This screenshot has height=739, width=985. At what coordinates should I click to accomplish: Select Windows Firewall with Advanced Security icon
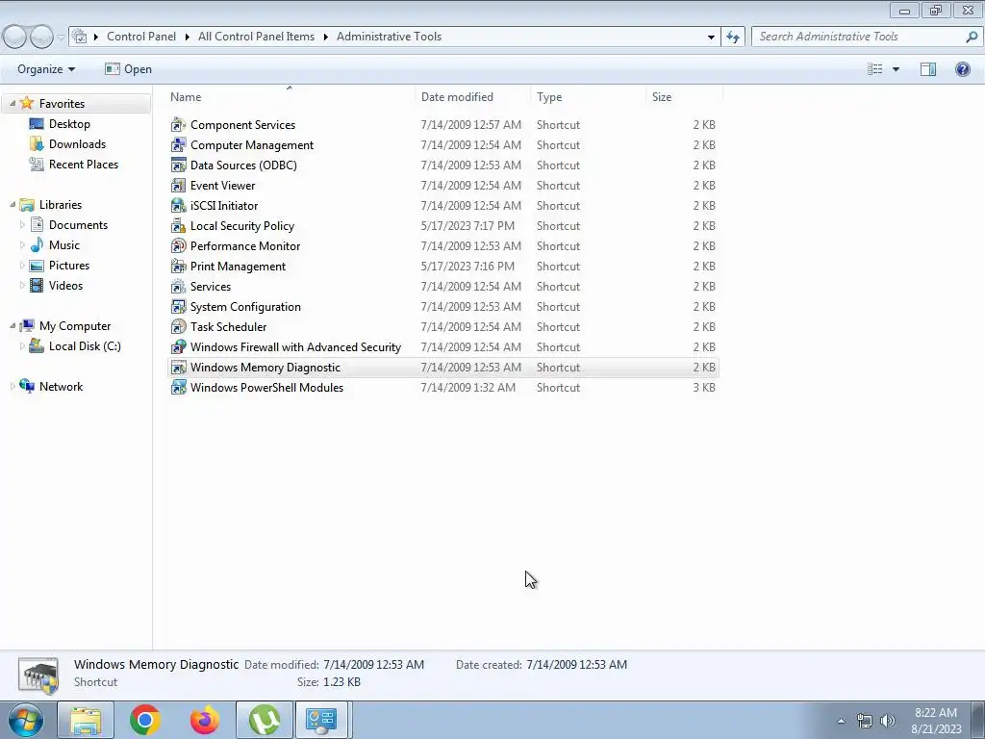pyautogui.click(x=178, y=346)
